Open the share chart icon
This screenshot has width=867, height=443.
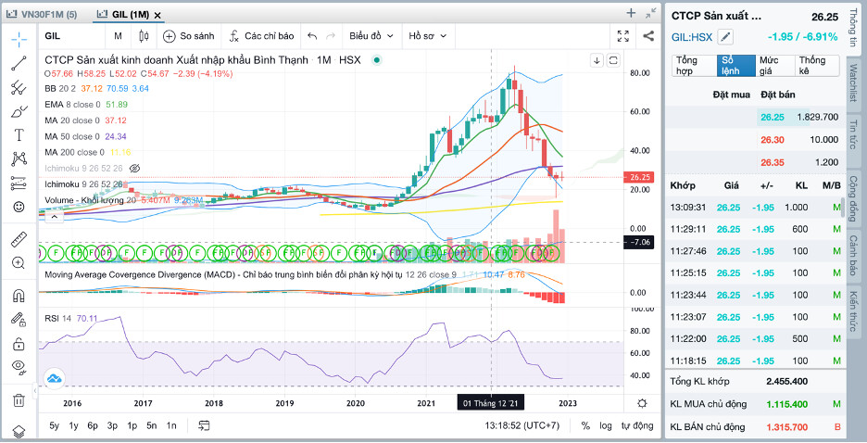coord(648,36)
